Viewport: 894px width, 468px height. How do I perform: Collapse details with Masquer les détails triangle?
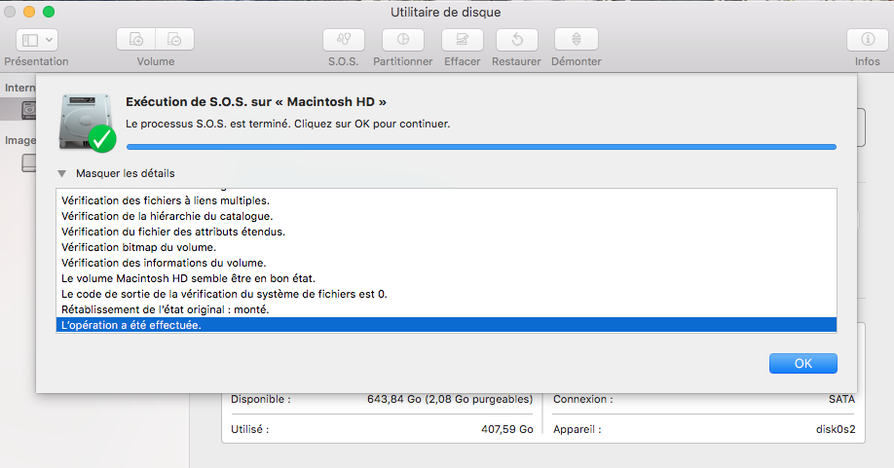[62, 174]
